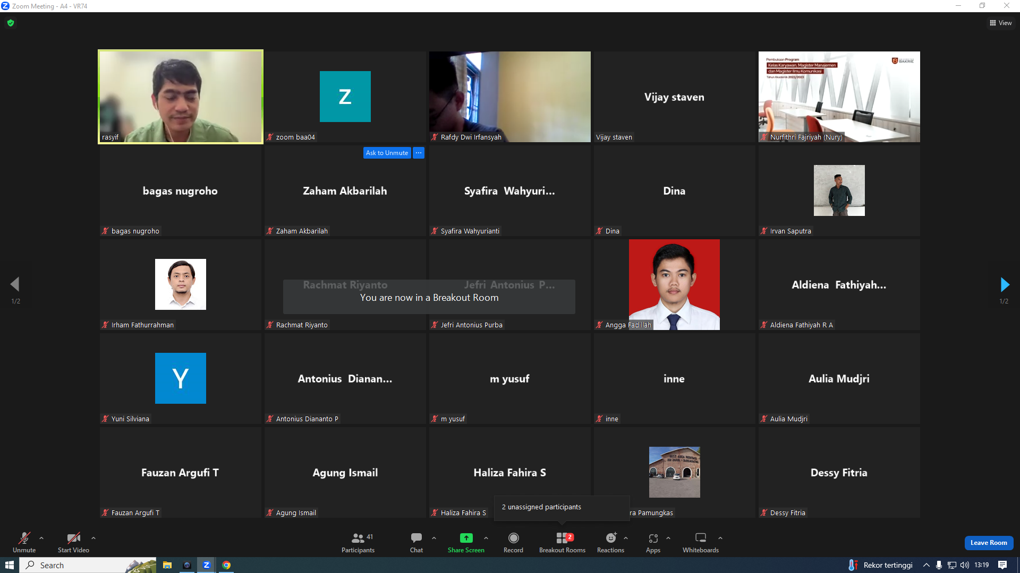Go to previous gallery page arrow
Viewport: 1020px width, 573px height.
coord(15,284)
